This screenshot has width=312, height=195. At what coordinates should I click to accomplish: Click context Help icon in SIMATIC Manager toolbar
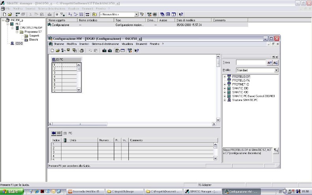(181, 14)
